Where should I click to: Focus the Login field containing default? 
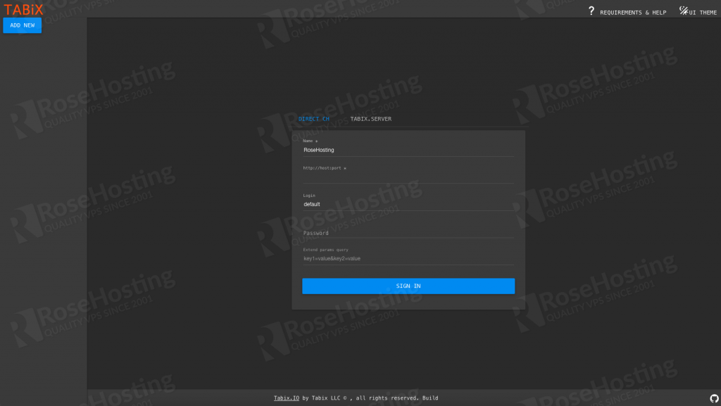click(408, 204)
